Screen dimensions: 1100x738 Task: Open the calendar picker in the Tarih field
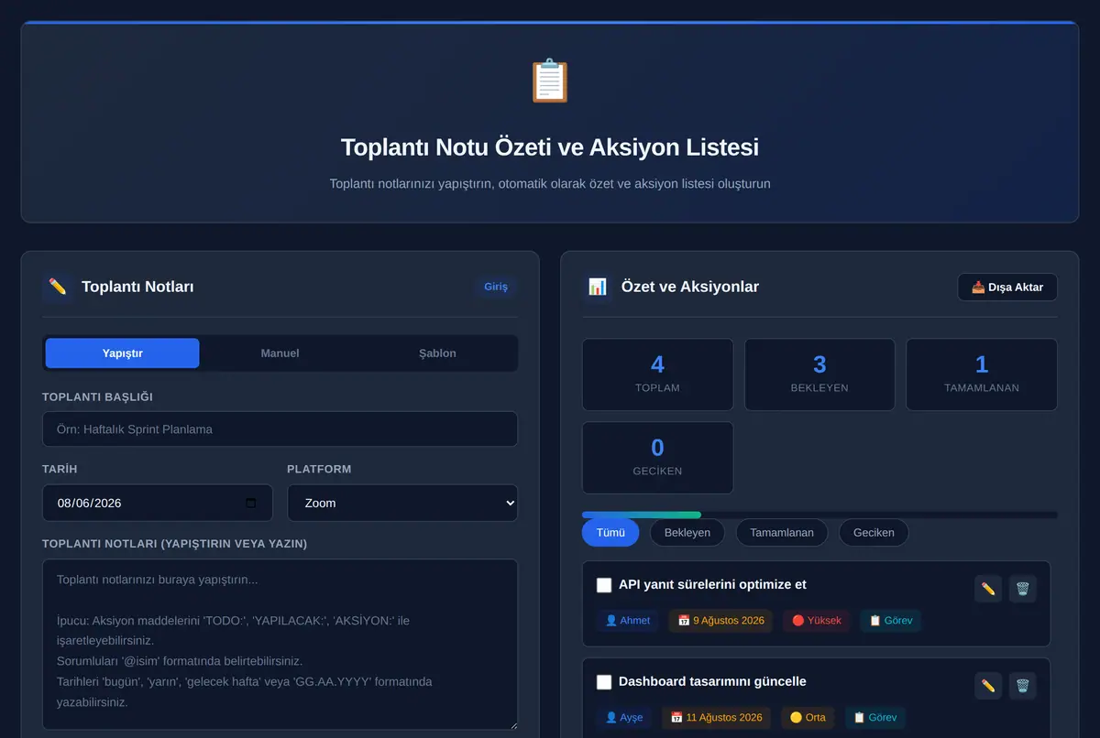[x=251, y=503]
